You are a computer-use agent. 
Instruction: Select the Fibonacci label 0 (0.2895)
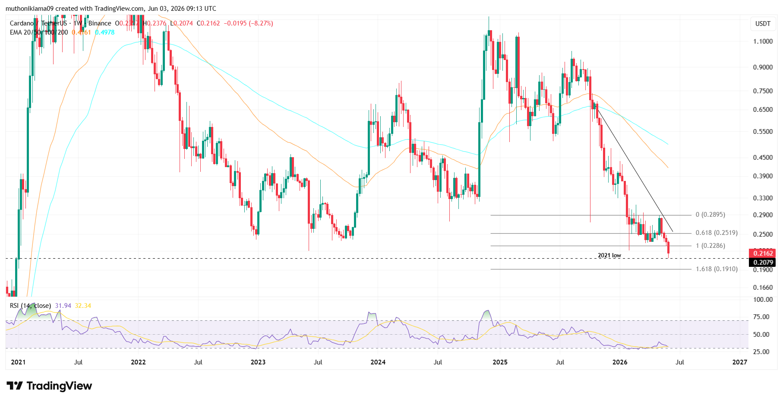tap(710, 215)
